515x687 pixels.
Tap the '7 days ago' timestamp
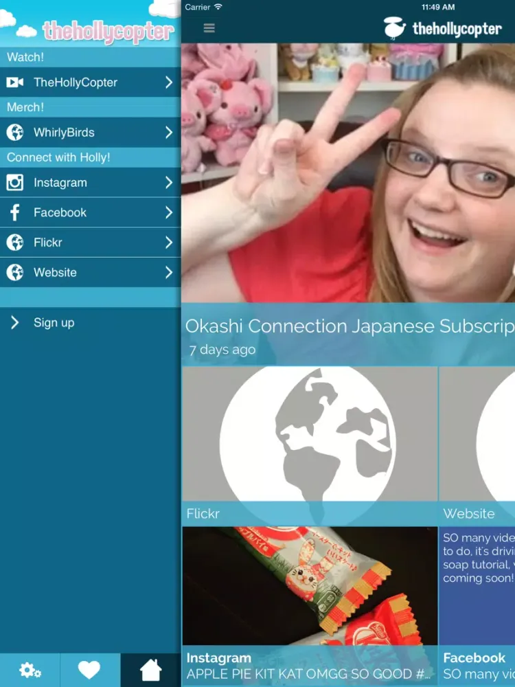click(222, 350)
